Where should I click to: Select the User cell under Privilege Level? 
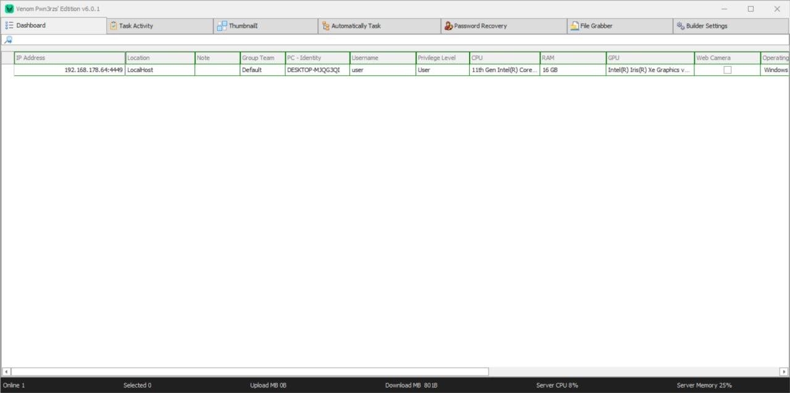click(x=443, y=70)
